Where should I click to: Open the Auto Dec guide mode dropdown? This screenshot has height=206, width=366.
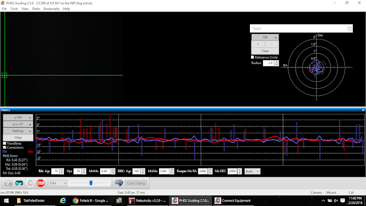252,171
